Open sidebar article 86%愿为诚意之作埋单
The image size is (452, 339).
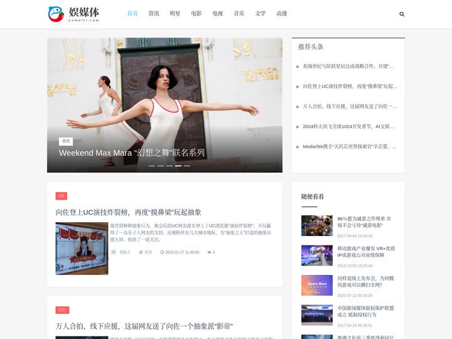click(364, 222)
